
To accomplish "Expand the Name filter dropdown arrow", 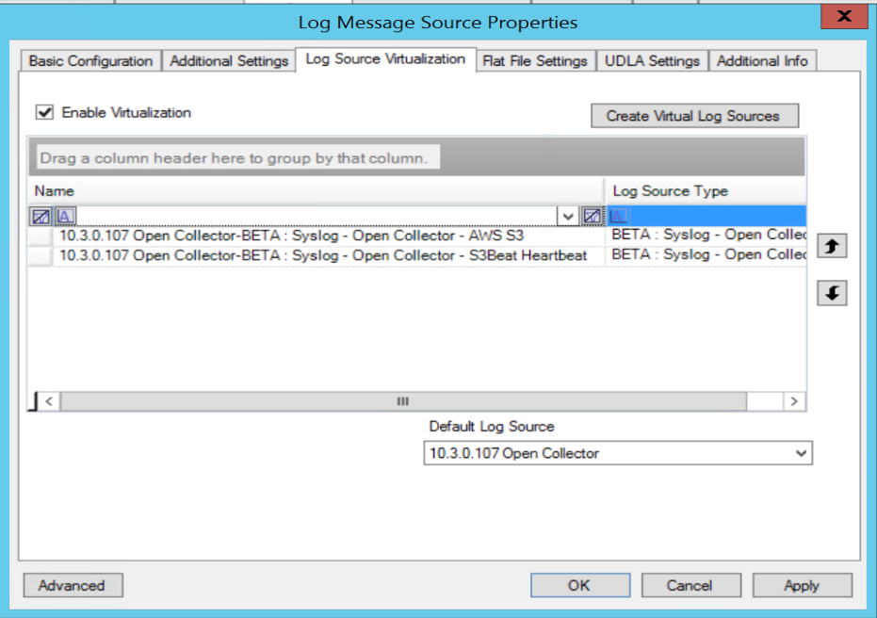I will point(568,217).
